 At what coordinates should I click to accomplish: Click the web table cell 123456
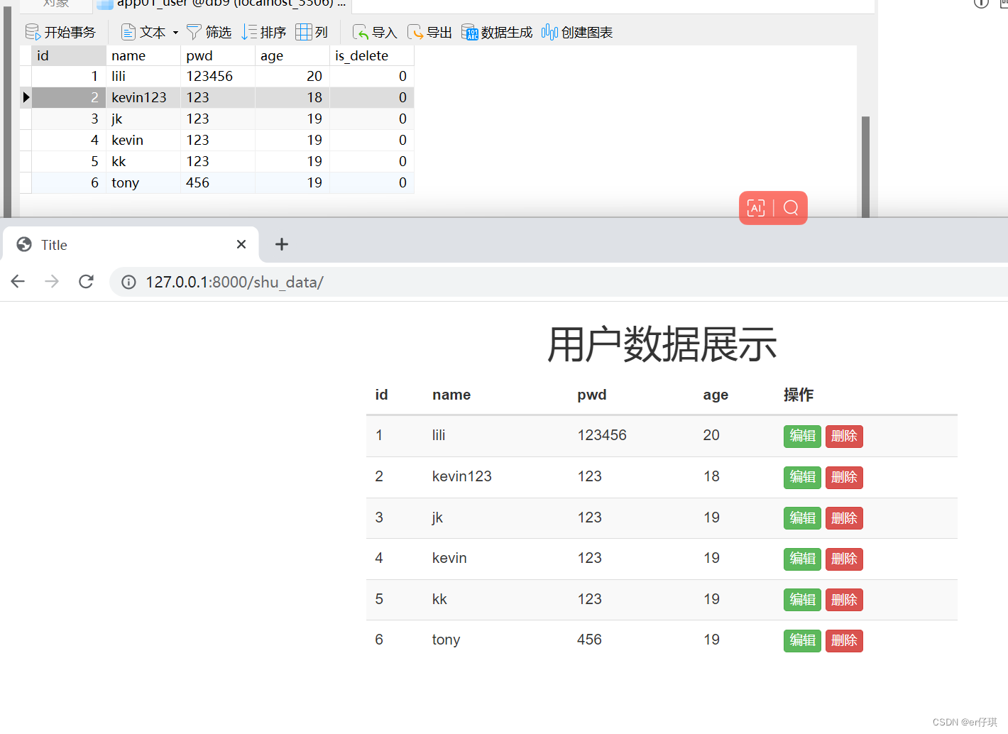(602, 435)
